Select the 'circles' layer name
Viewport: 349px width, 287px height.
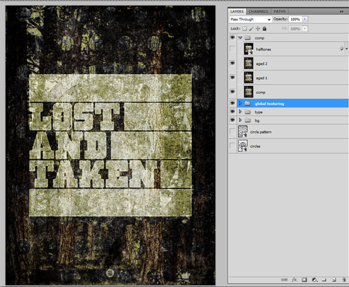click(255, 146)
